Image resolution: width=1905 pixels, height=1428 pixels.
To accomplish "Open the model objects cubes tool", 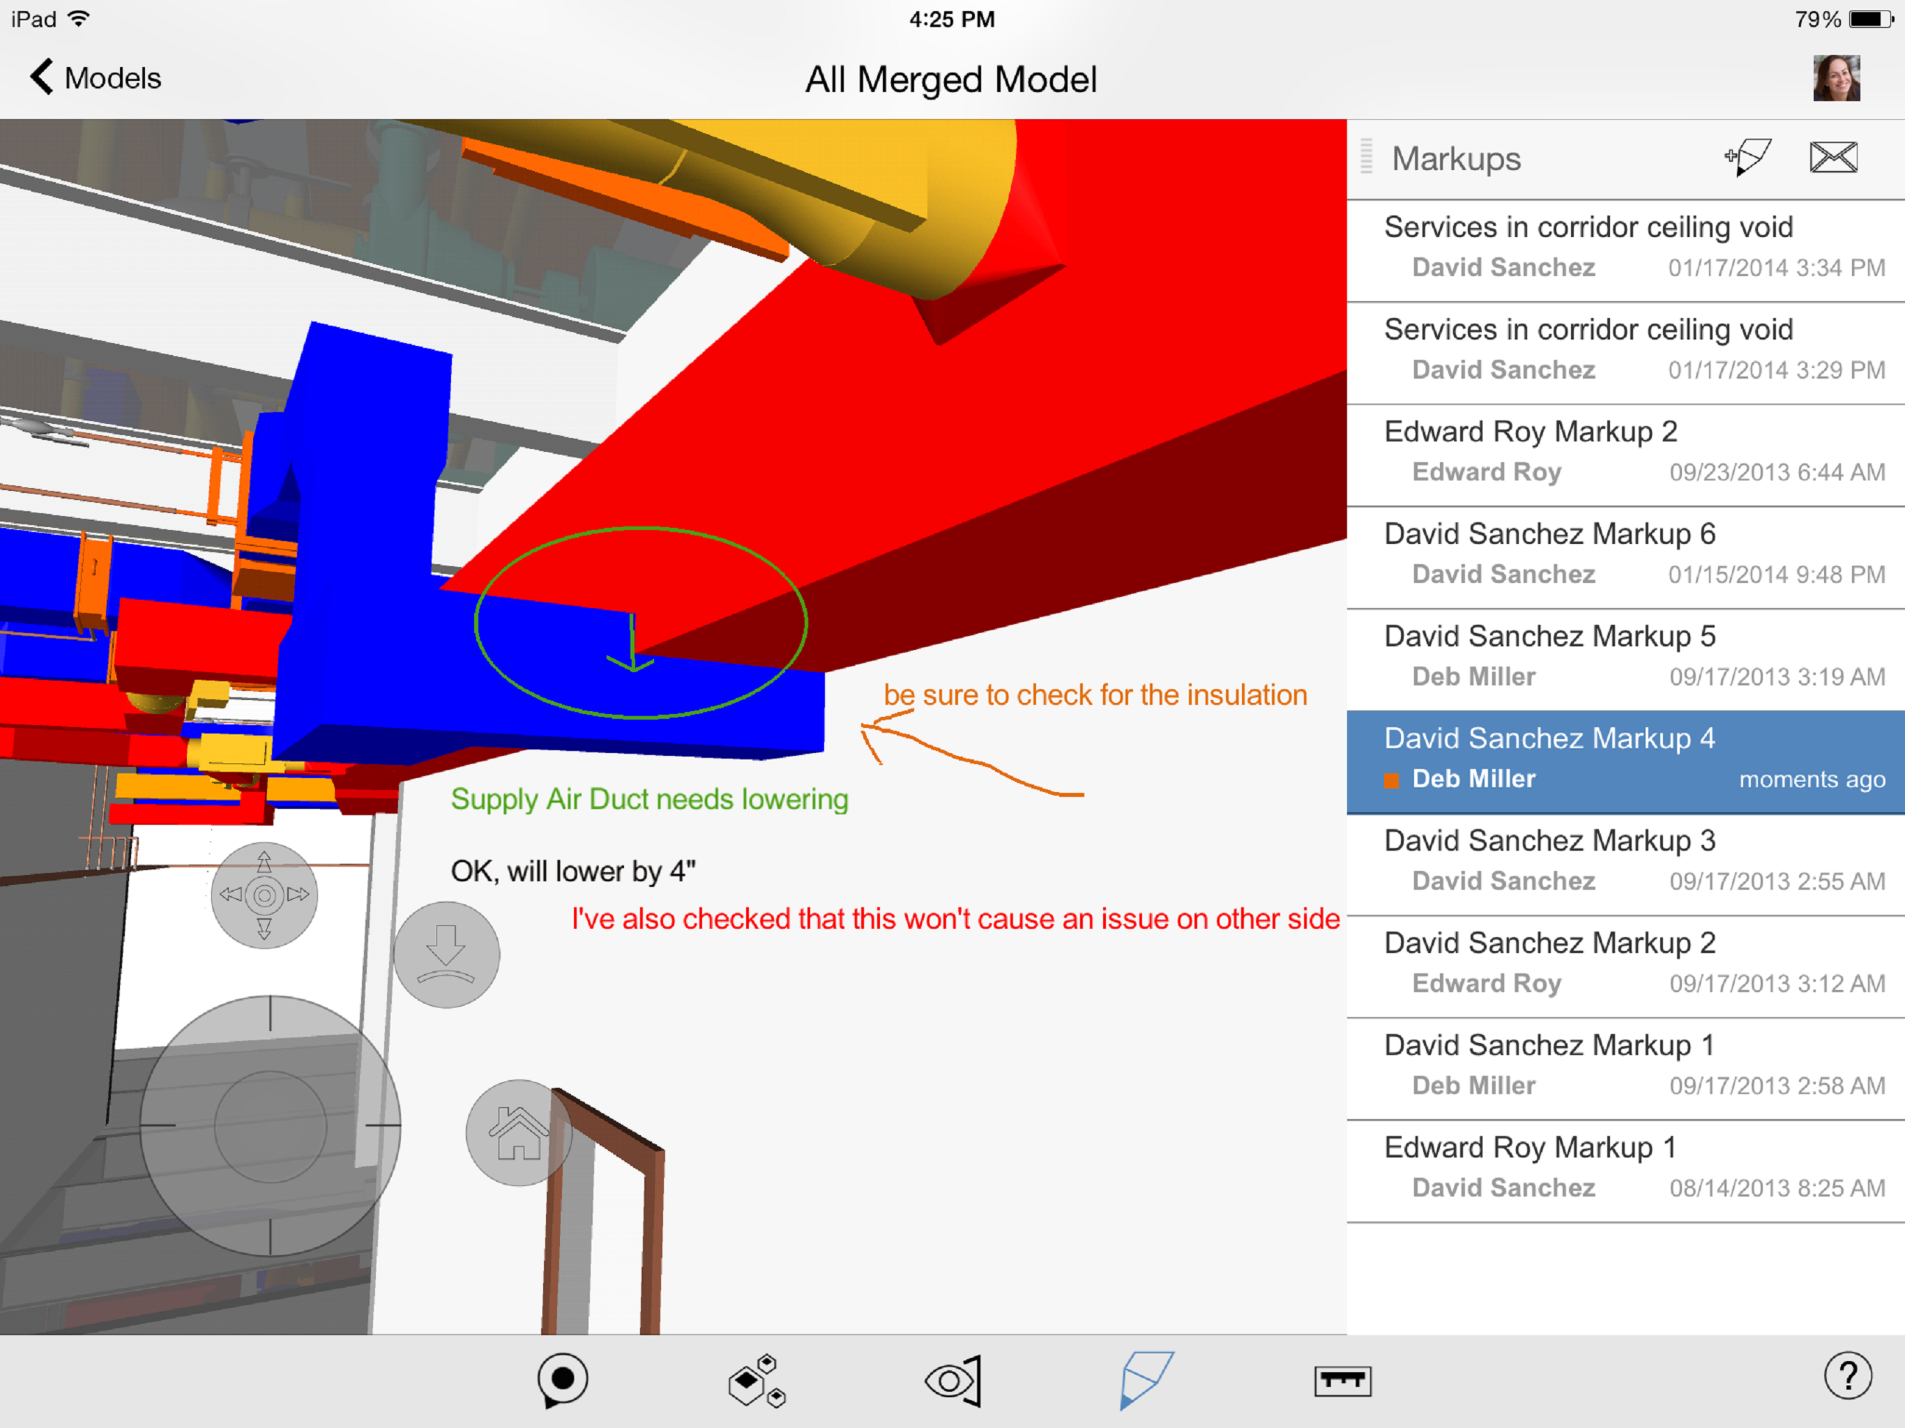I will (756, 1381).
